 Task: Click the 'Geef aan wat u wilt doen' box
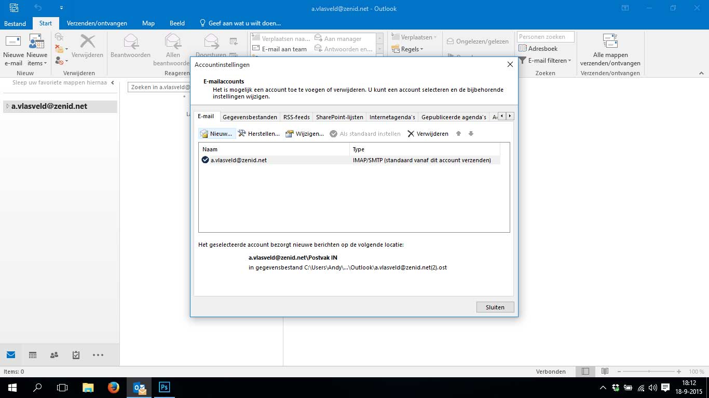coord(240,23)
